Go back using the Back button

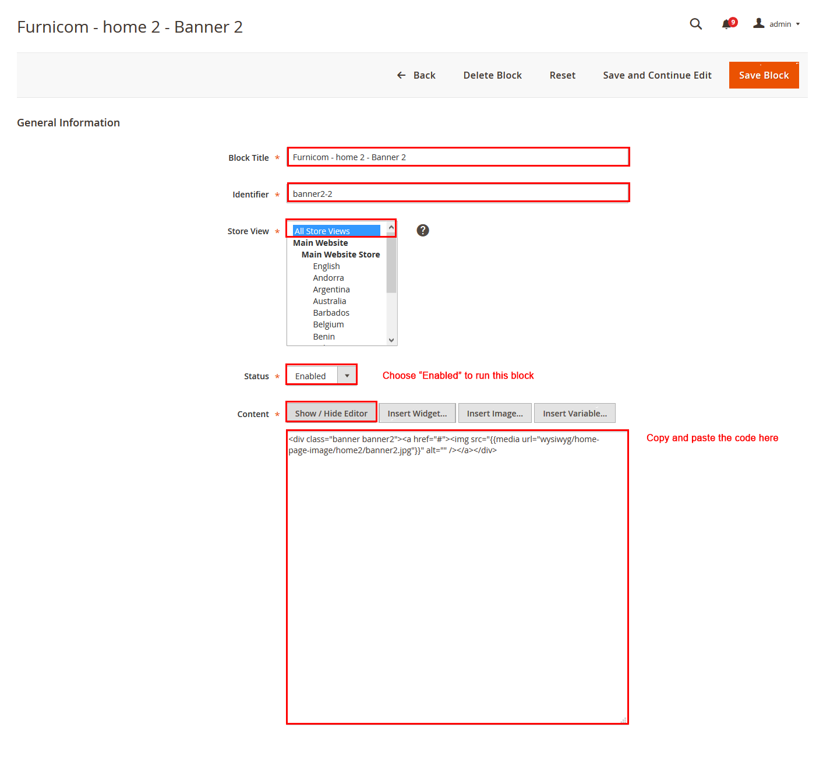click(416, 75)
